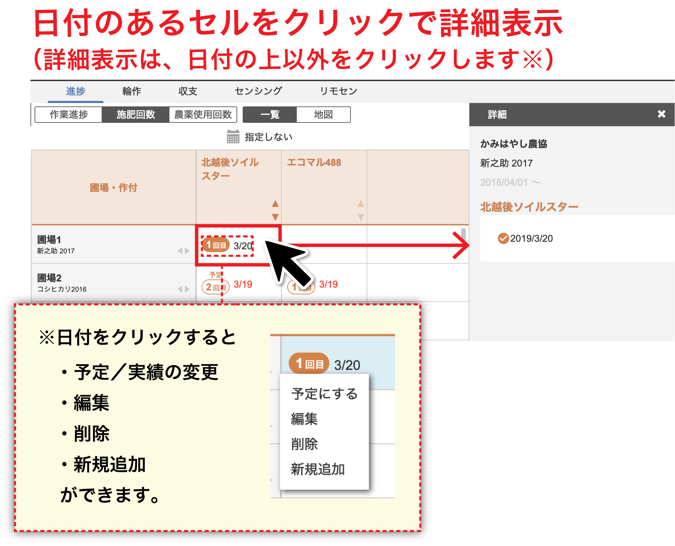
Task: Click 北越後ソイルスター heading in detail panel
Action: click(x=529, y=207)
